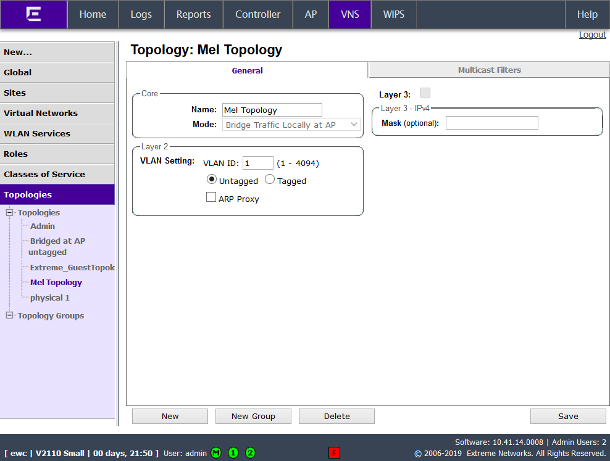This screenshot has width=610, height=461.
Task: Click the 'ewc | V2110 Small' status text
Action: [47, 453]
